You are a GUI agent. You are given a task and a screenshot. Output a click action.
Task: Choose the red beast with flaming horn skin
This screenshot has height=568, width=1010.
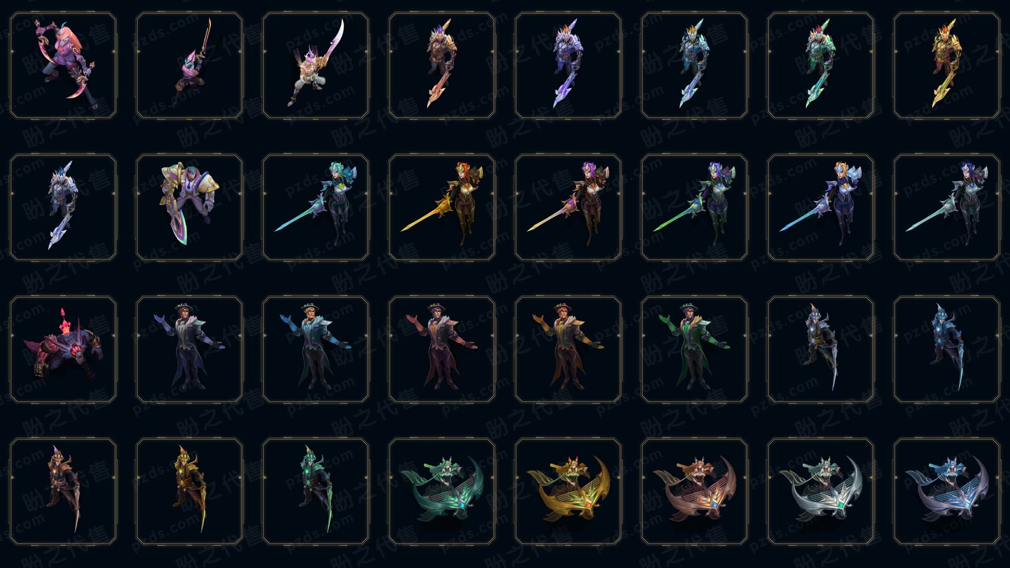pyautogui.click(x=63, y=349)
